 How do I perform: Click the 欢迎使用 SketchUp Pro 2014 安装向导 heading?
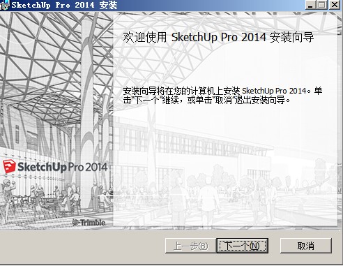(x=218, y=37)
